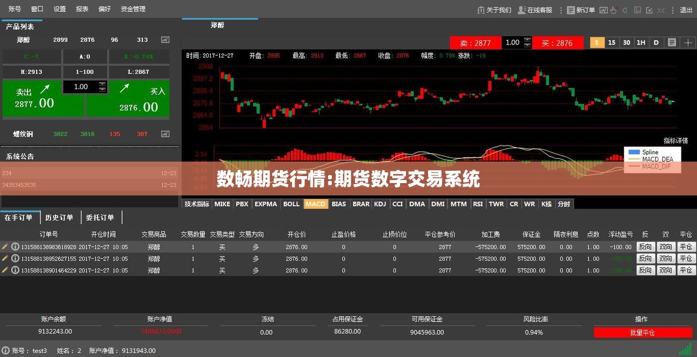
Task: Show info for order 131588138952627155
Action: click(x=15, y=259)
